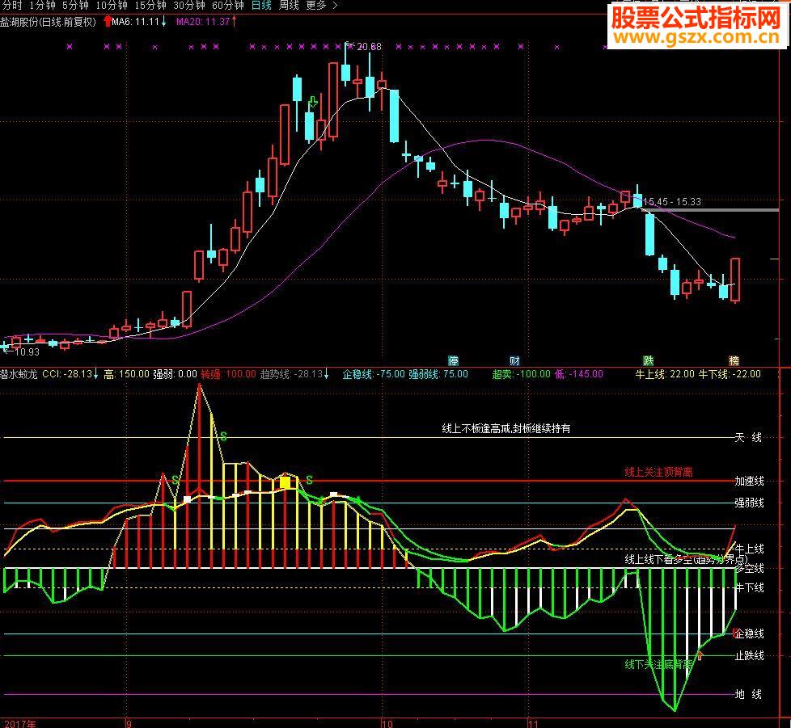The image size is (791, 728).
Task: Click the green down-arrow marker on the candlesticks
Action: click(313, 103)
